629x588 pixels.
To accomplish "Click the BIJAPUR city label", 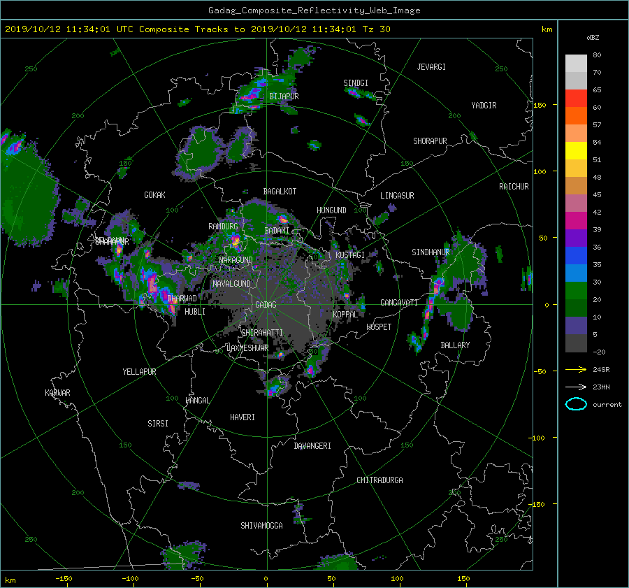I will tap(284, 96).
